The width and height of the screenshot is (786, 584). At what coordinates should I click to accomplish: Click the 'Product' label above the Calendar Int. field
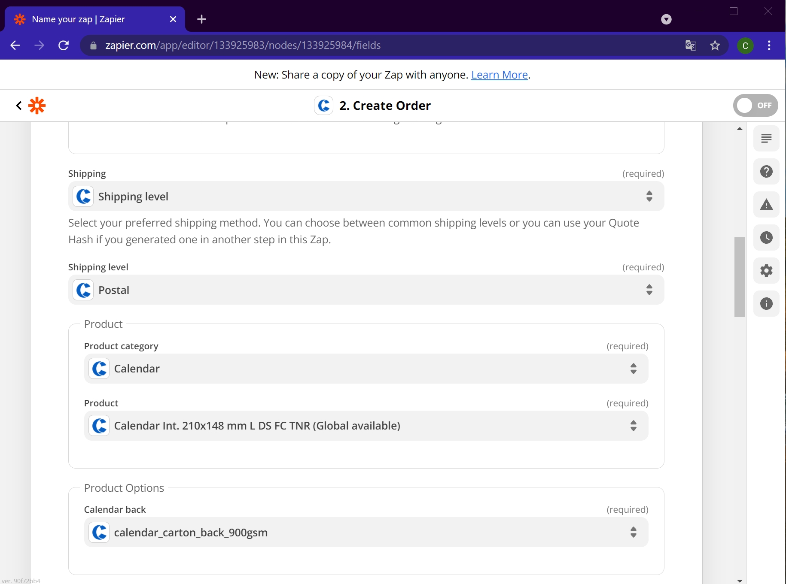(x=101, y=403)
